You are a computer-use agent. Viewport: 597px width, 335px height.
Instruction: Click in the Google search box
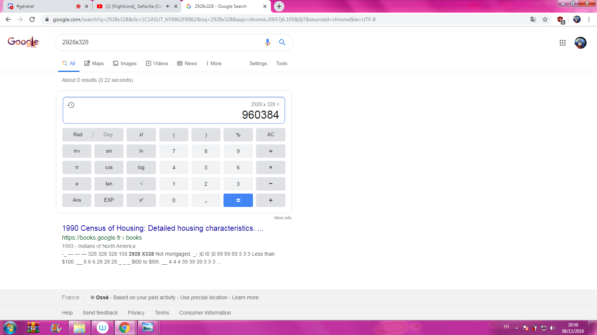160,42
